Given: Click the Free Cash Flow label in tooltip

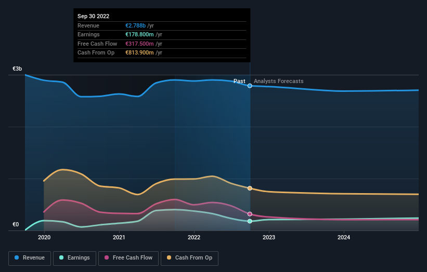Looking at the screenshot, I should (x=97, y=44).
